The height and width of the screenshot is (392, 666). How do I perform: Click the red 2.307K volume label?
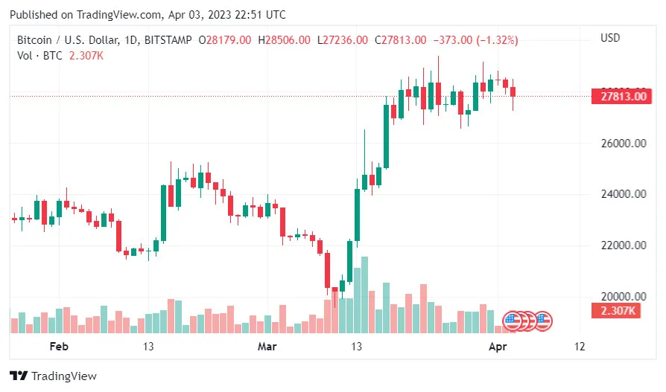point(618,311)
